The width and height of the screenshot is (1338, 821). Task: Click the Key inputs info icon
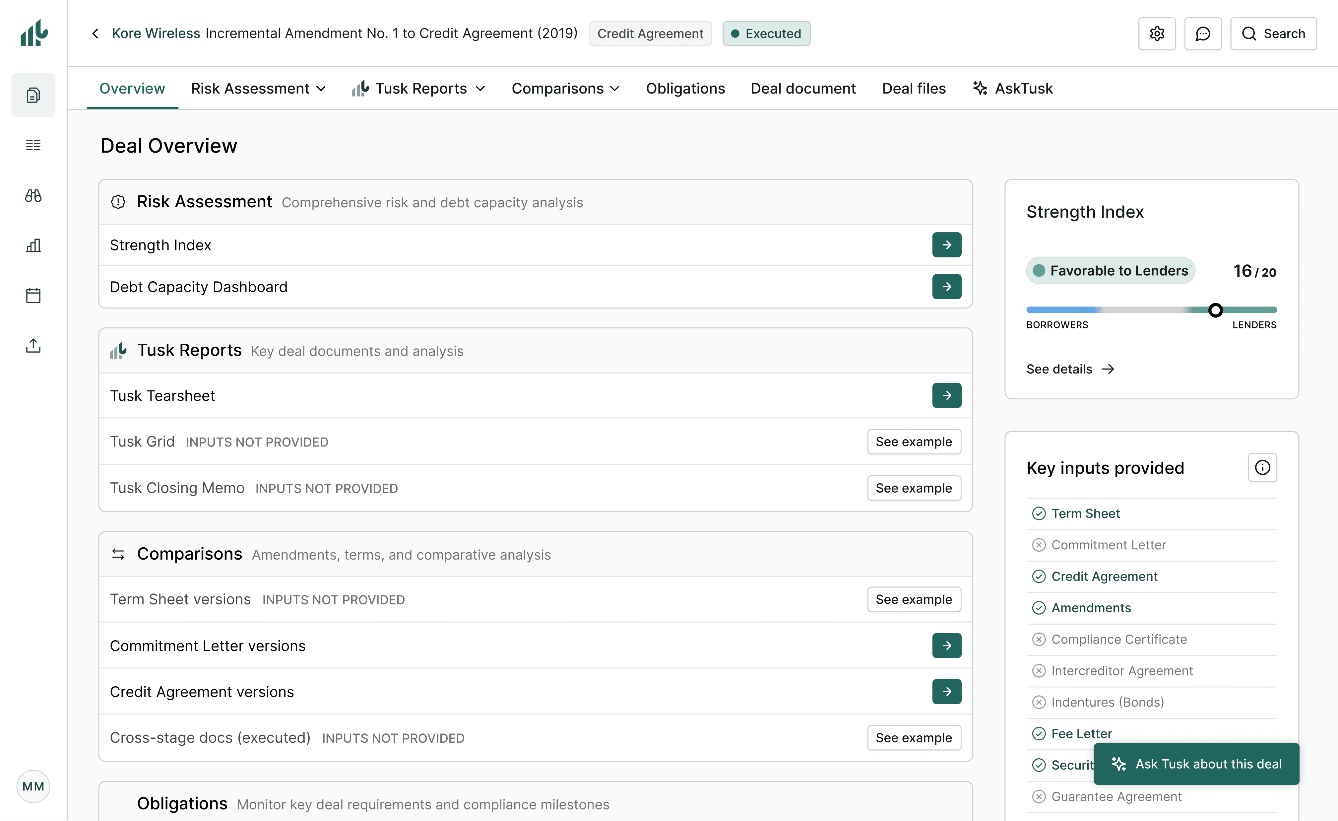coord(1262,467)
